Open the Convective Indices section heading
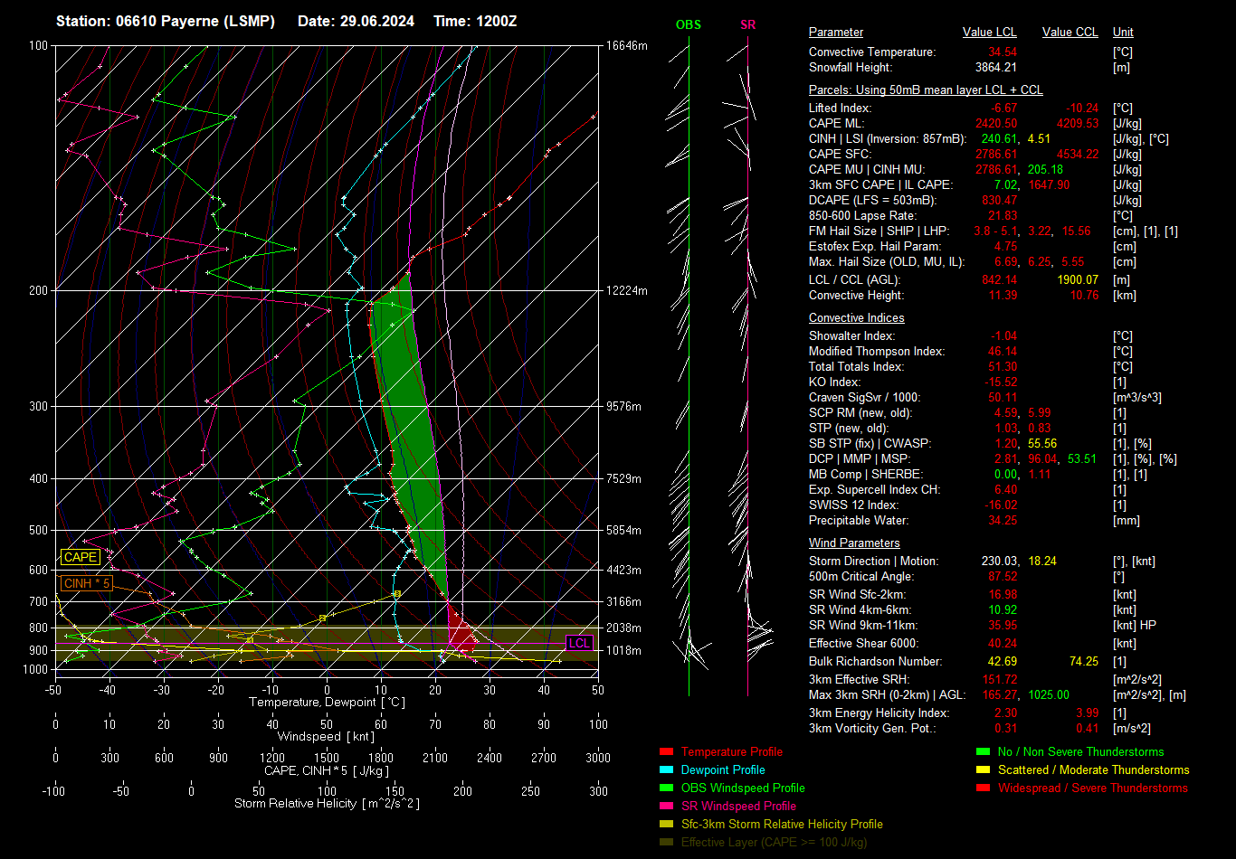The image size is (1236, 859). 856,318
